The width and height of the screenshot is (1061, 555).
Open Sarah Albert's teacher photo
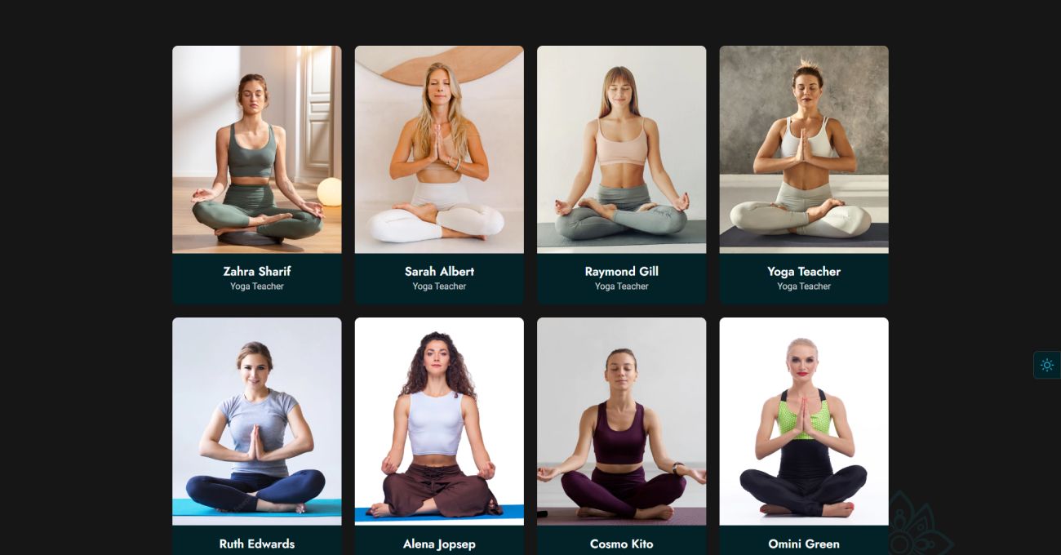(439, 149)
